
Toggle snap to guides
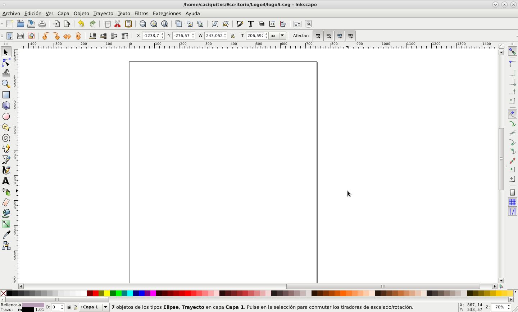(x=513, y=211)
